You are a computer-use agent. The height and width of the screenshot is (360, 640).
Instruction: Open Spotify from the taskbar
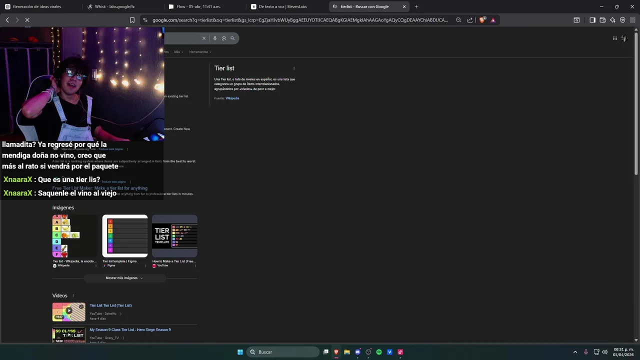coord(379,352)
